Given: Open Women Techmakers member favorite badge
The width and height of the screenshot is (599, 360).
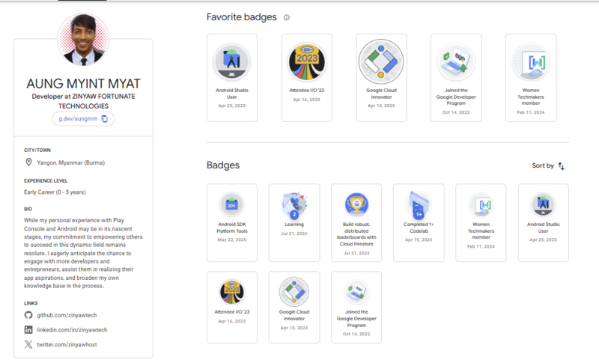Looking at the screenshot, I should pyautogui.click(x=531, y=78).
